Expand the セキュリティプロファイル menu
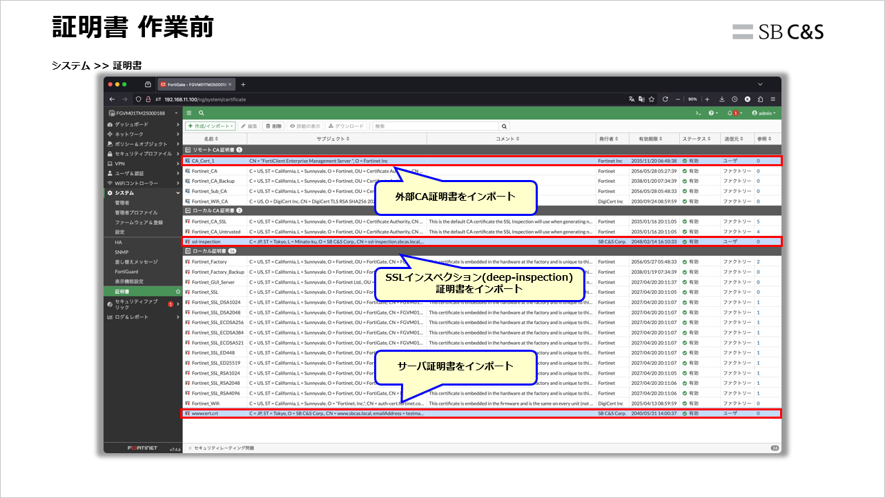This screenshot has height=498, width=885. coord(143,153)
